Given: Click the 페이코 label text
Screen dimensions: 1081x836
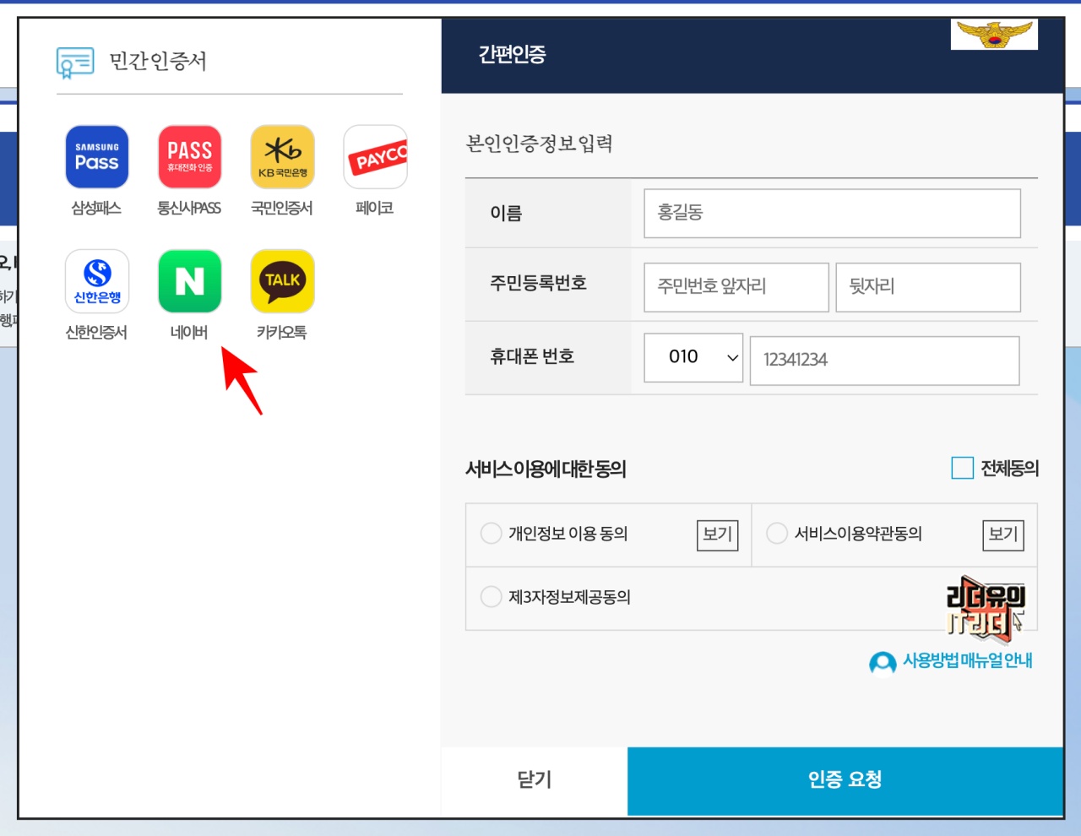Looking at the screenshot, I should tap(375, 208).
